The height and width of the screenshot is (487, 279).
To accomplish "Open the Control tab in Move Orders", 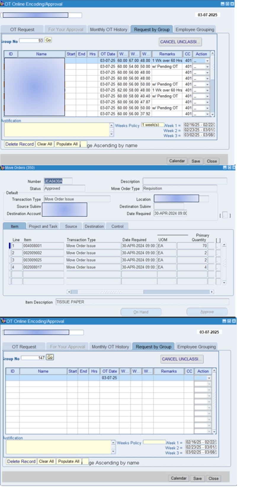I will 117,226.
